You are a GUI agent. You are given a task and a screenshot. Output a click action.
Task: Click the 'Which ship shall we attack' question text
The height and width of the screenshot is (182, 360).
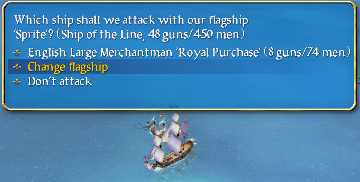point(131,20)
